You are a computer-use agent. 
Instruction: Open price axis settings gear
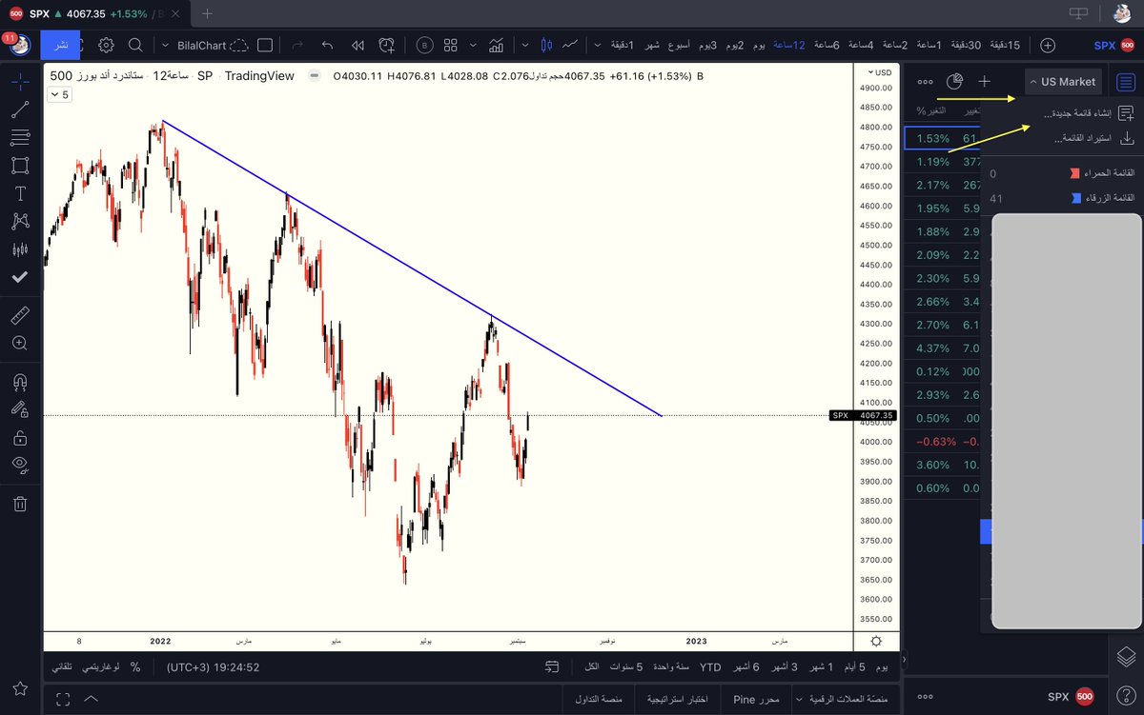point(876,641)
